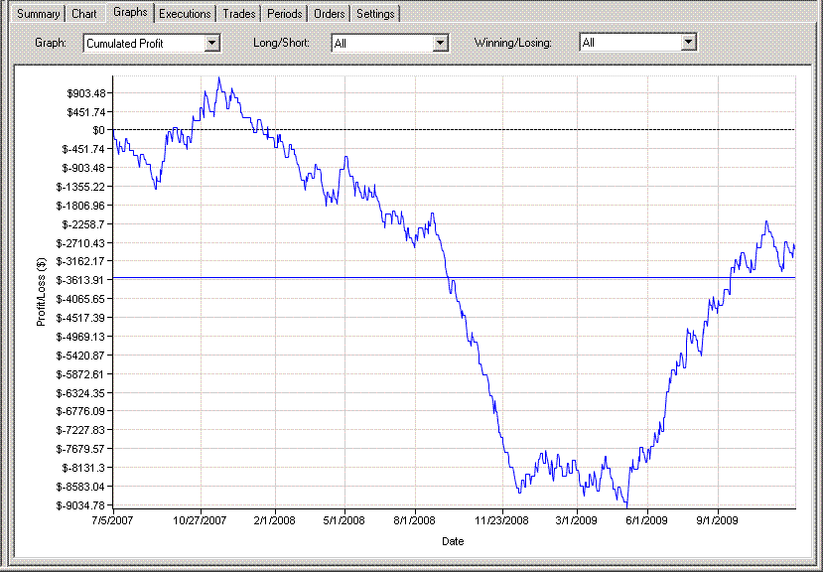Open the Long/Short filter dropdown
The height and width of the screenshot is (572, 823).
point(441,43)
